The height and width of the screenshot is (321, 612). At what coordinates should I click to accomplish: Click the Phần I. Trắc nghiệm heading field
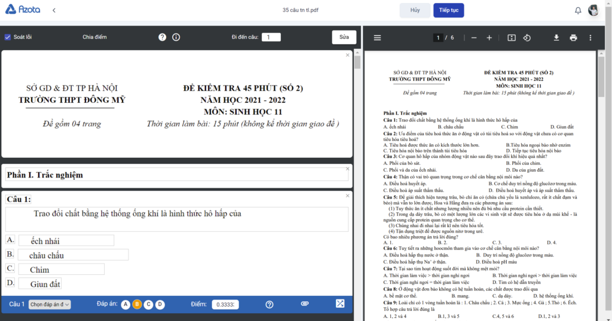tap(177, 175)
